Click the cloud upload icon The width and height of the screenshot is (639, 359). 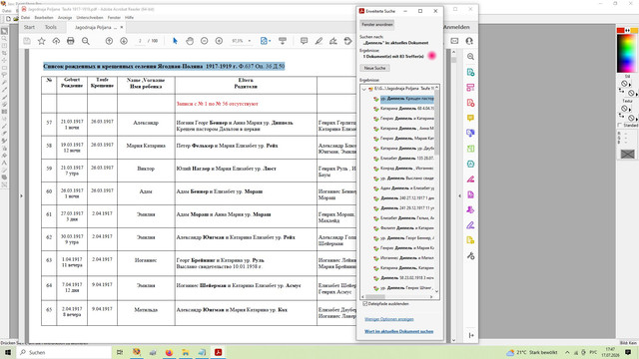[x=56, y=41]
